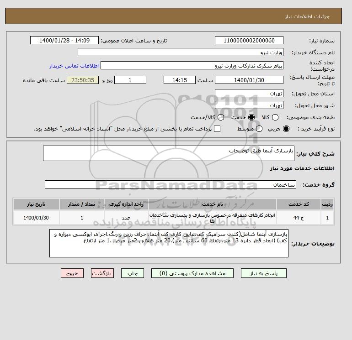The height and width of the screenshot is (340, 352).
Task: Click the quantity cell 1 in service table
Action: click(x=82, y=218)
